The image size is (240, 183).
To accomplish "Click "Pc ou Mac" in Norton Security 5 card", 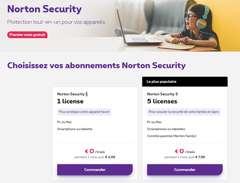I will click(x=155, y=122).
